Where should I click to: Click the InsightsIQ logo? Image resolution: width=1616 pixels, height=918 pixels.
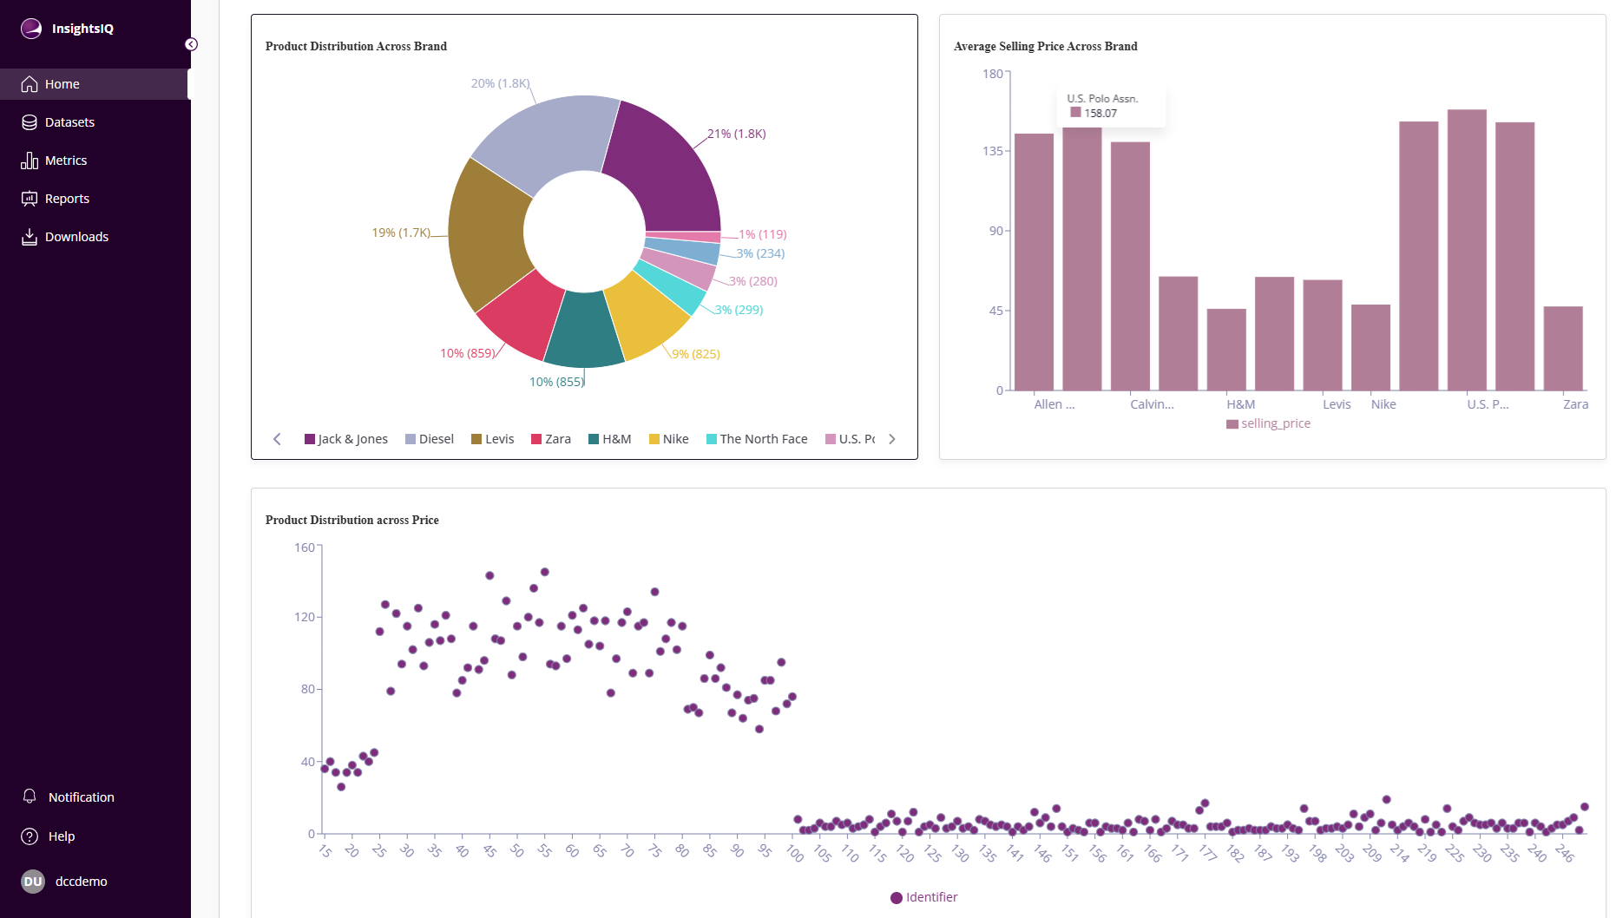[x=31, y=28]
